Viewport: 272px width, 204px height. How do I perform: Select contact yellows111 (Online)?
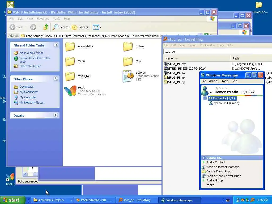[227, 103]
